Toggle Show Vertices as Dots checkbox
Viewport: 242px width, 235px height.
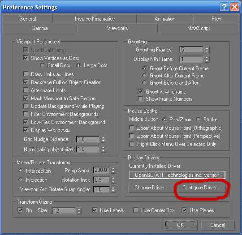click(x=26, y=58)
